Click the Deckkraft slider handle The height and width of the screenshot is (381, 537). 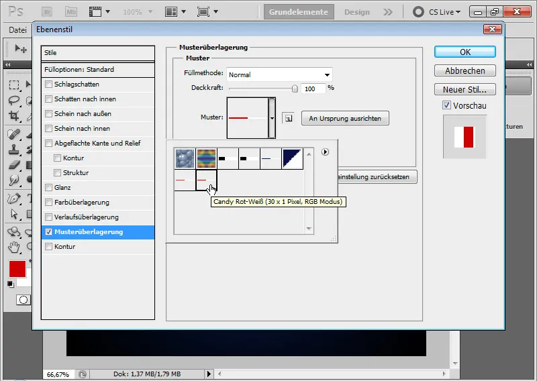(295, 89)
